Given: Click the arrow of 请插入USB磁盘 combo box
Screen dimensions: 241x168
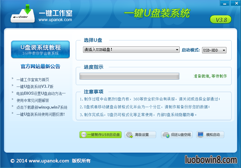Looking at the screenshot, I should point(177,50).
